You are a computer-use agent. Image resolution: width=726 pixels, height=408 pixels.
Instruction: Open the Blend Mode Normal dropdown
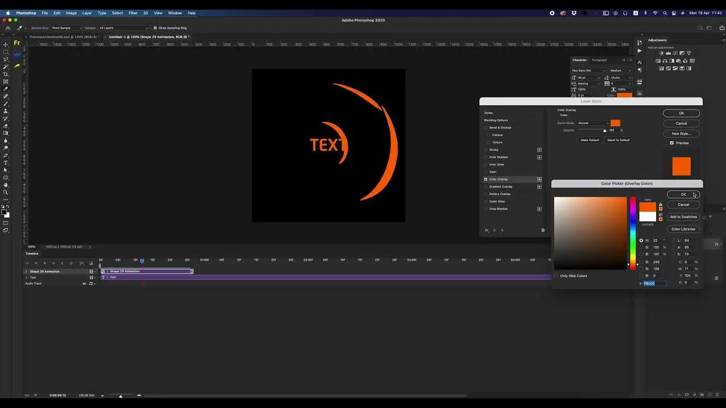coord(593,123)
